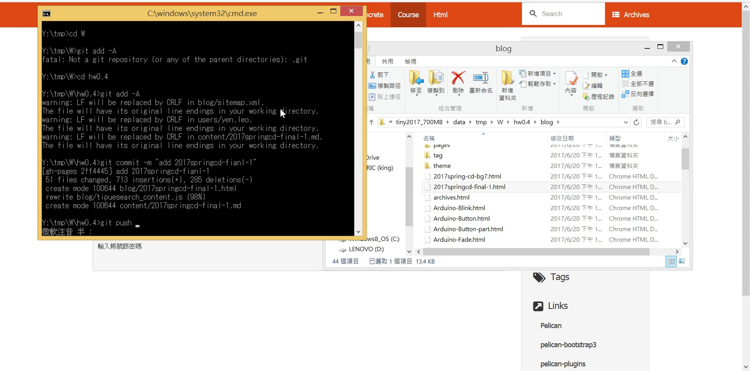Switch to details list view button
Image resolution: width=750 pixels, height=371 pixels.
coord(671,261)
